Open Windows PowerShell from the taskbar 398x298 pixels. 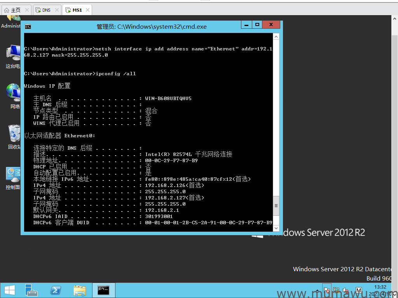pos(55,290)
